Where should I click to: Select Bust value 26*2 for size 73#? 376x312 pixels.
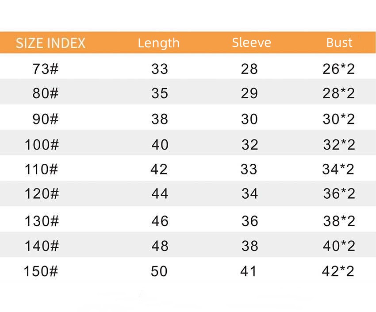[339, 69]
